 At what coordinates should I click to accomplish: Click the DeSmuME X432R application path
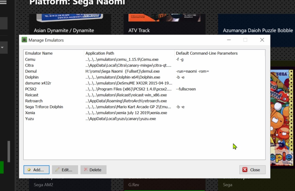129,83
